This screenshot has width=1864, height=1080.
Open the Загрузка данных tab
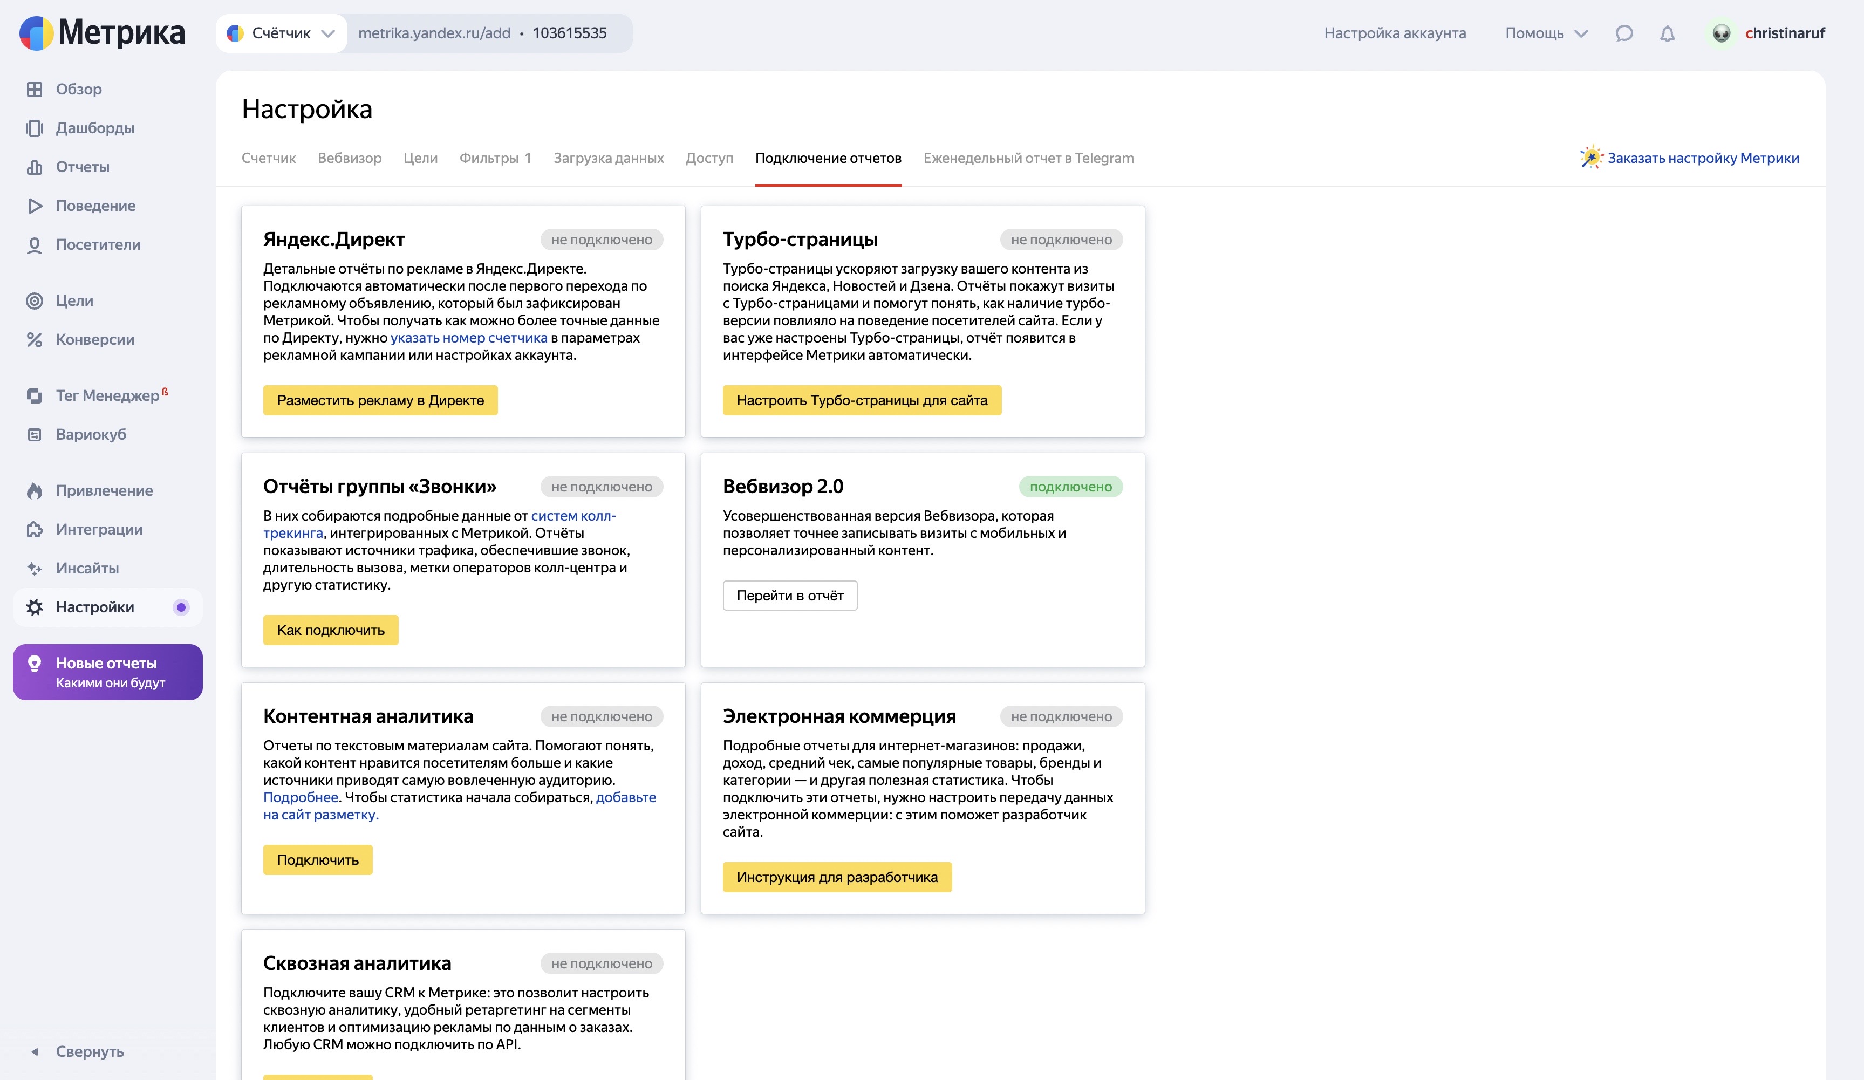[x=608, y=158]
